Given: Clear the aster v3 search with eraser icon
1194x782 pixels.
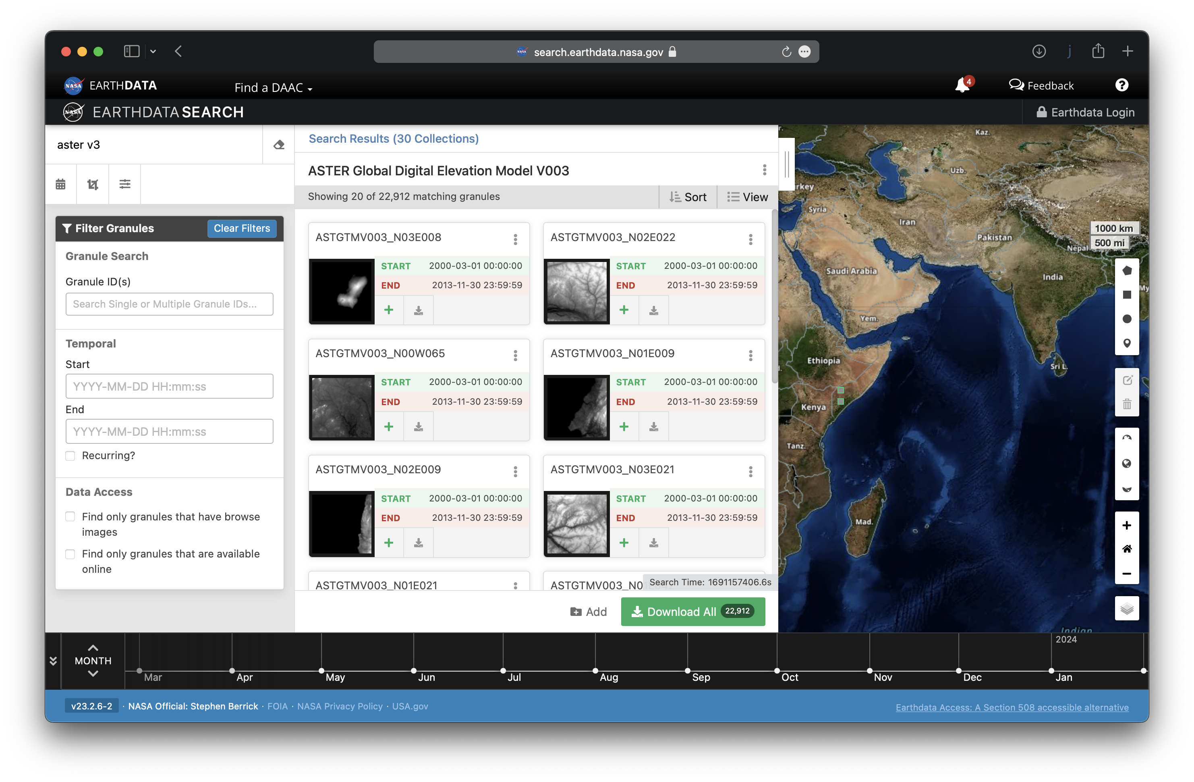Looking at the screenshot, I should 279,145.
